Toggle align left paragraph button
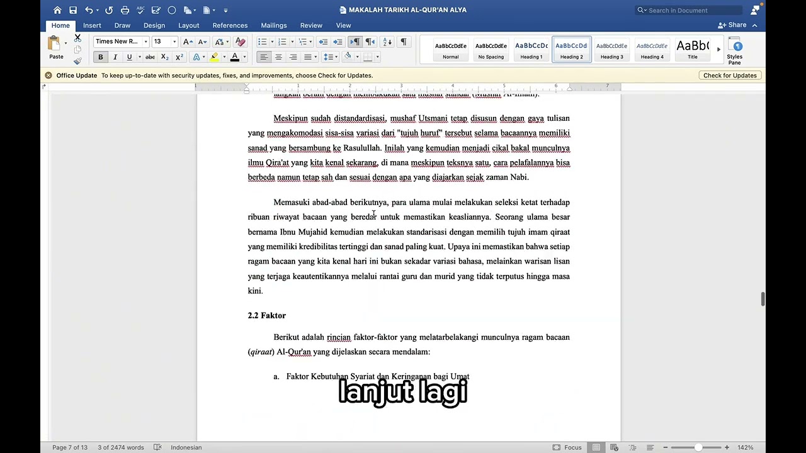This screenshot has width=806, height=453. pyautogui.click(x=263, y=57)
